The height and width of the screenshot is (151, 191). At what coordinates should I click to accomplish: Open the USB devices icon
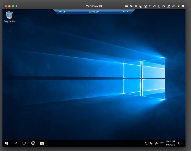136,6
